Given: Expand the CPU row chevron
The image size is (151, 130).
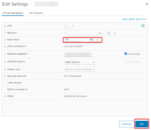Looking at the screenshot, I should 5,26.
